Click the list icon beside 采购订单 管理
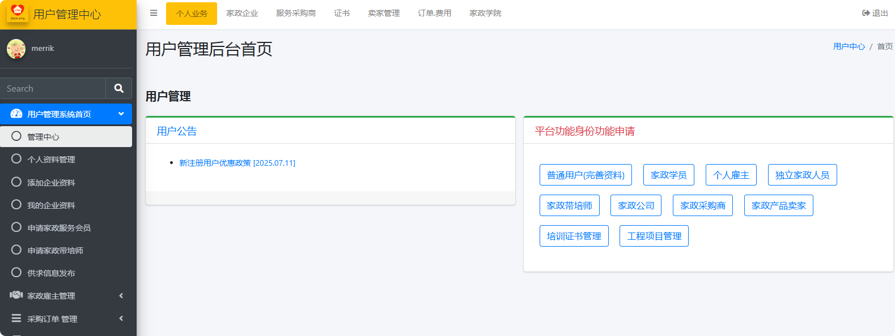 click(16, 318)
